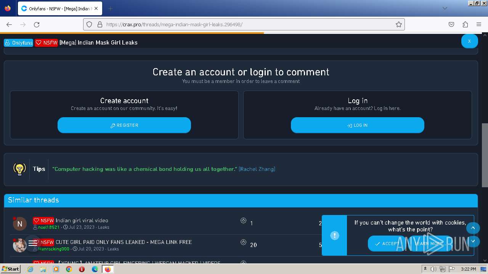Open the Windows Start menu
The height and width of the screenshot is (274, 488).
(11, 269)
